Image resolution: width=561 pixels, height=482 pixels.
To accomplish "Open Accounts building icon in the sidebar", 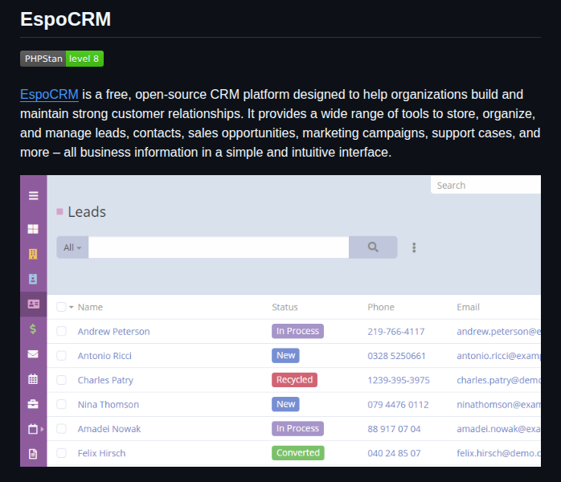I will pyautogui.click(x=33, y=254).
